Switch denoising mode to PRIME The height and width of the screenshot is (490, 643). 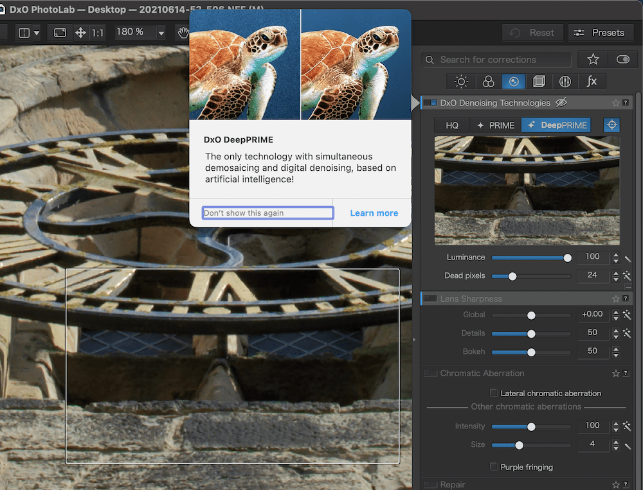pos(495,125)
